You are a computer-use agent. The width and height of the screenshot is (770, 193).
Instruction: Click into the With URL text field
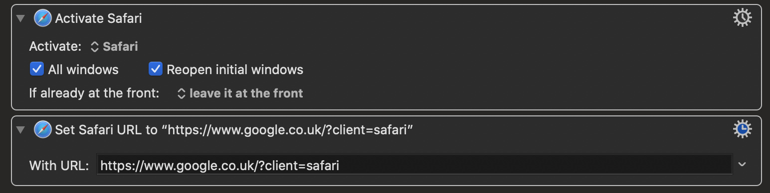(x=414, y=165)
